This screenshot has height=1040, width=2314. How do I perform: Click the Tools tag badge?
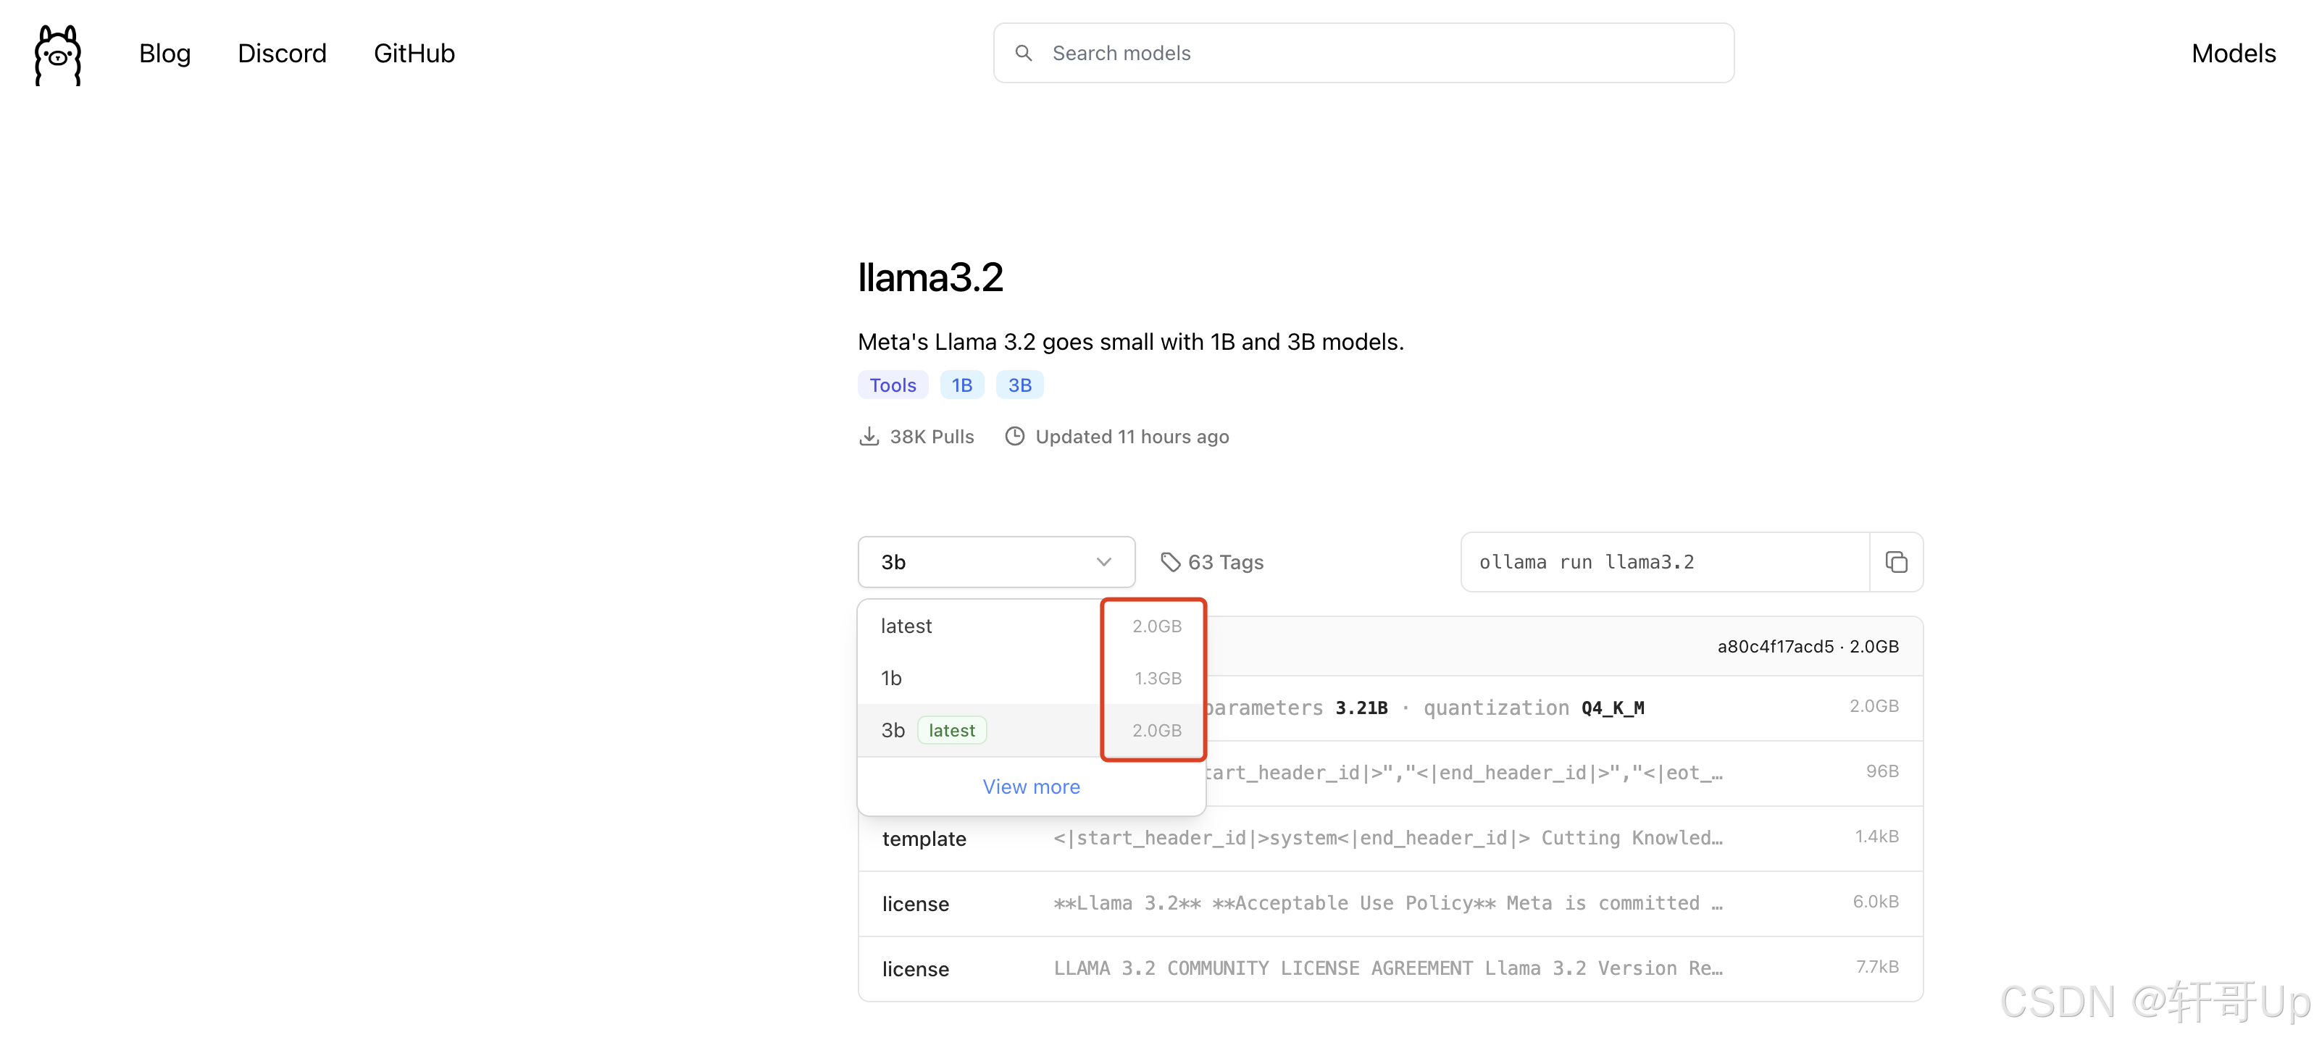pos(892,385)
